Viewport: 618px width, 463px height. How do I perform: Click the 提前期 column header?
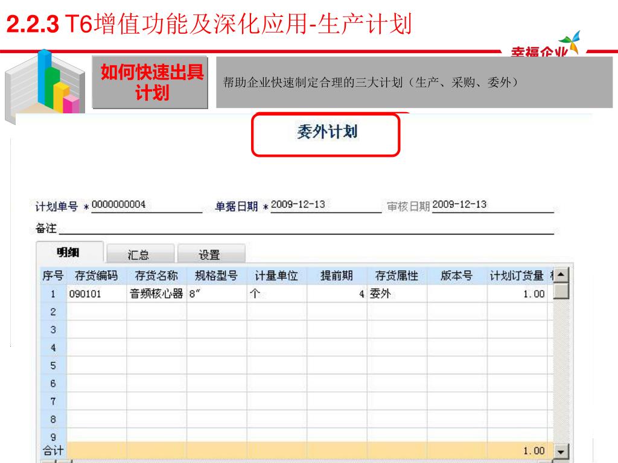point(337,276)
